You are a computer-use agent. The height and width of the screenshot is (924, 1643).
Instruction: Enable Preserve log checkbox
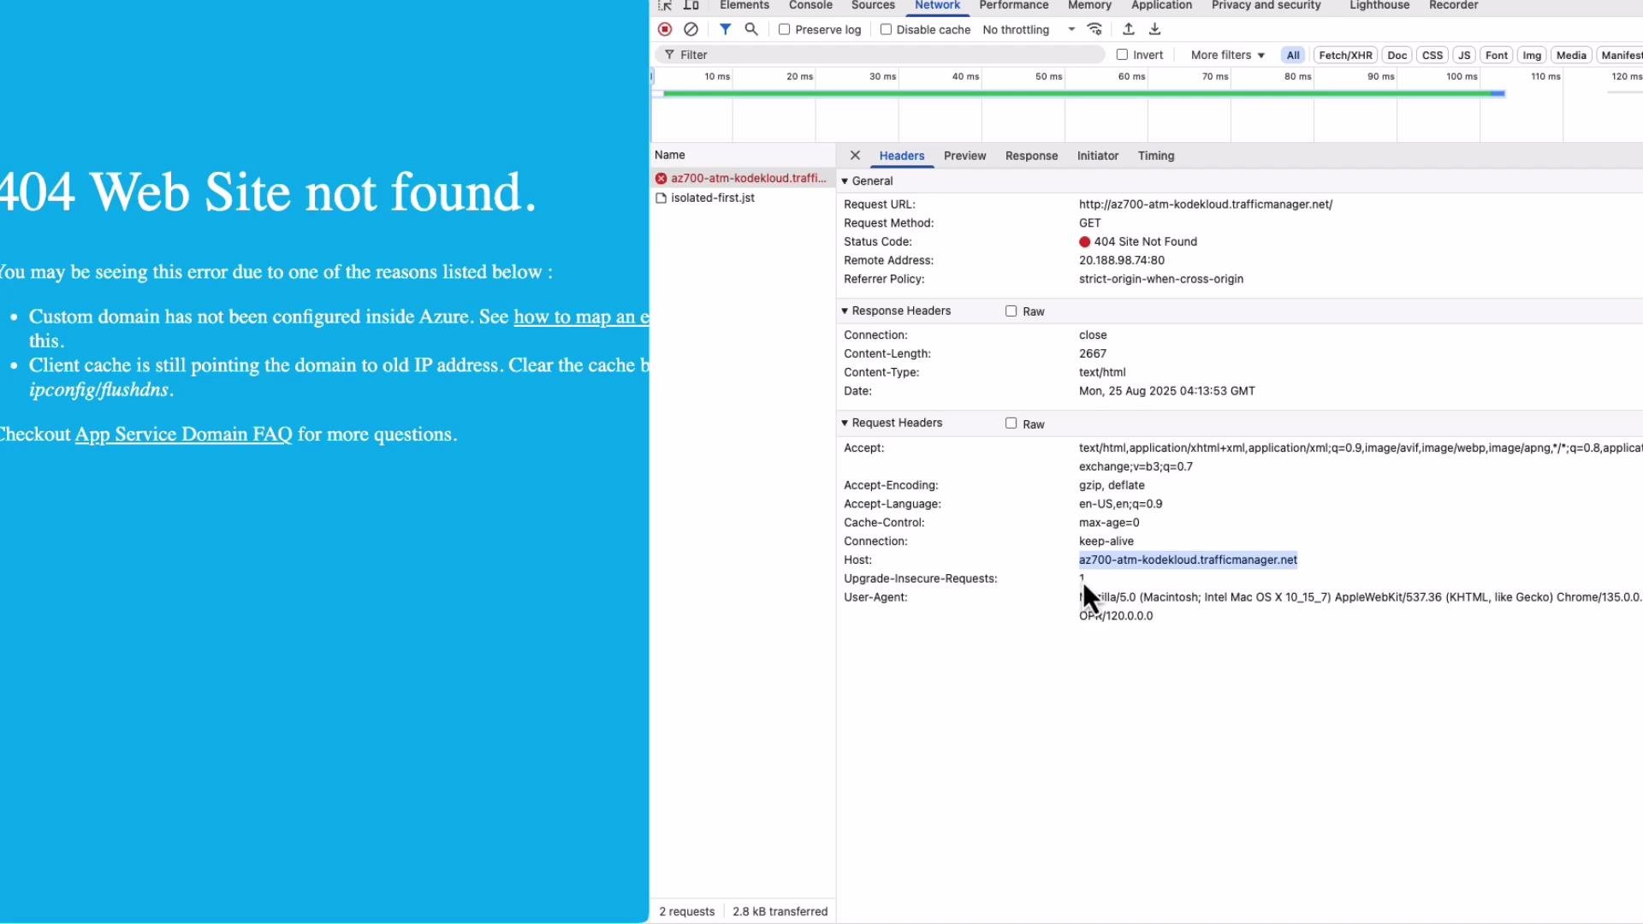[x=784, y=29]
